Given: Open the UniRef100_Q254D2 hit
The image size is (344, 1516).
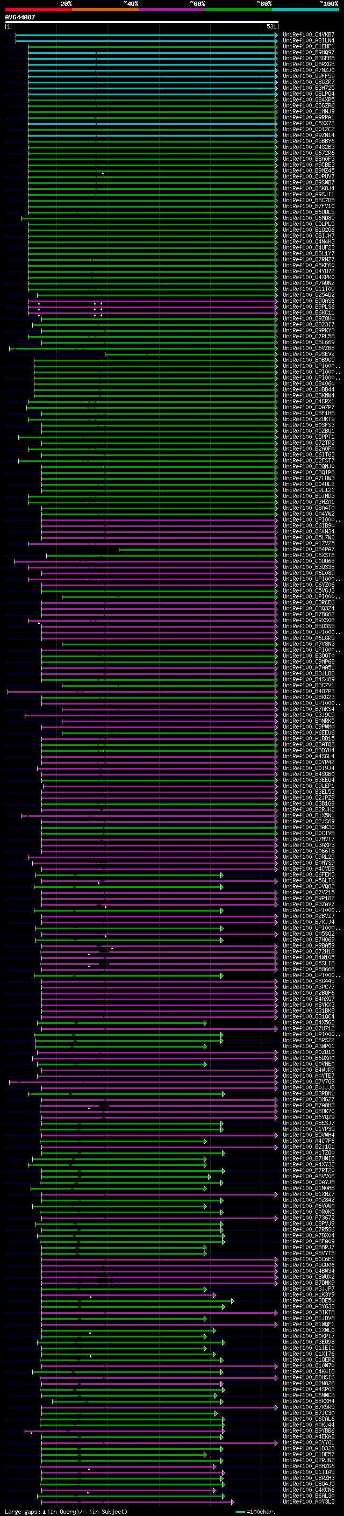Looking at the screenshot, I should point(309,295).
